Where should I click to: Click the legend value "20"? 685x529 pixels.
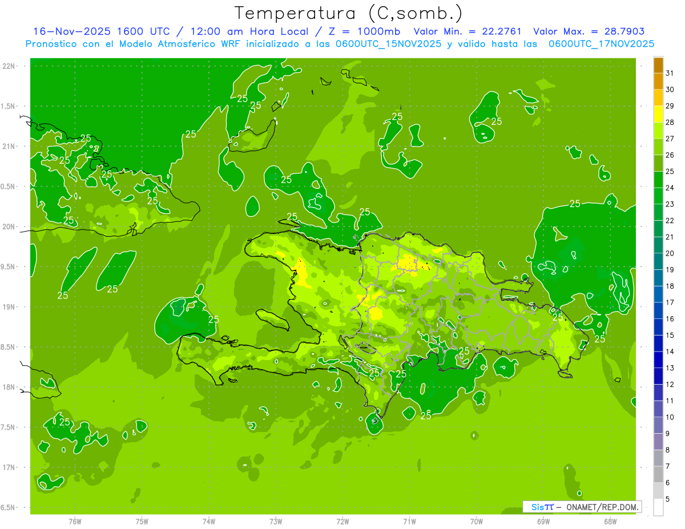click(x=670, y=253)
